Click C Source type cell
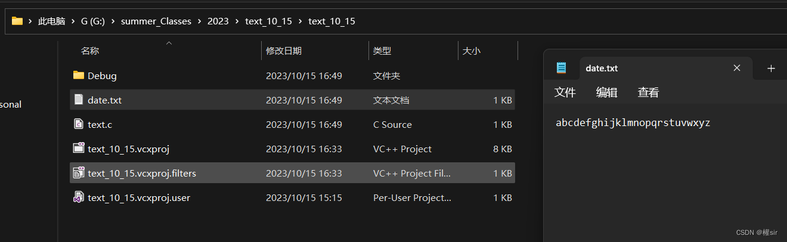 (392, 125)
